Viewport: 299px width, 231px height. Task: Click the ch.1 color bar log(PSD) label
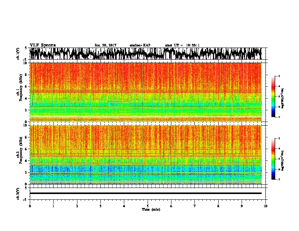283,98
